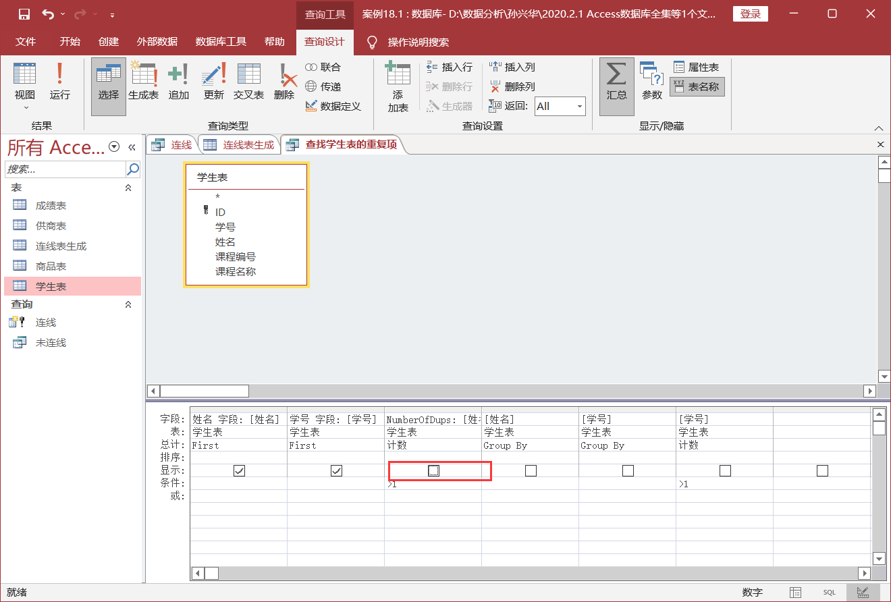Uncheck 显示 for 姓名 字段 column
The width and height of the screenshot is (891, 602).
click(x=239, y=470)
